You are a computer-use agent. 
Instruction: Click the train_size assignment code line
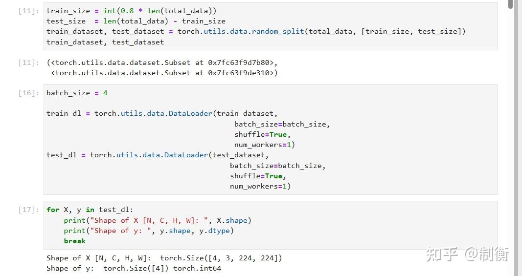pyautogui.click(x=131, y=11)
